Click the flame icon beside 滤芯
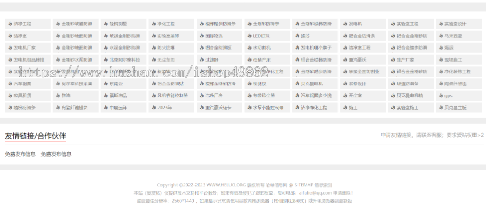486x214 pixels. [297, 36]
